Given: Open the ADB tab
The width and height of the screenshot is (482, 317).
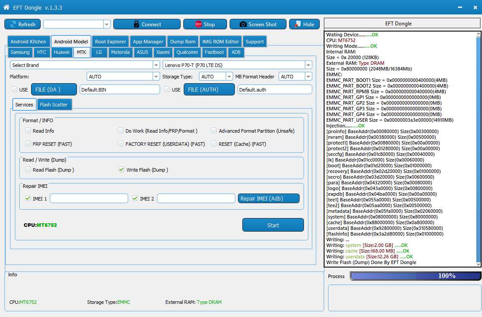Looking at the screenshot, I should tap(236, 52).
